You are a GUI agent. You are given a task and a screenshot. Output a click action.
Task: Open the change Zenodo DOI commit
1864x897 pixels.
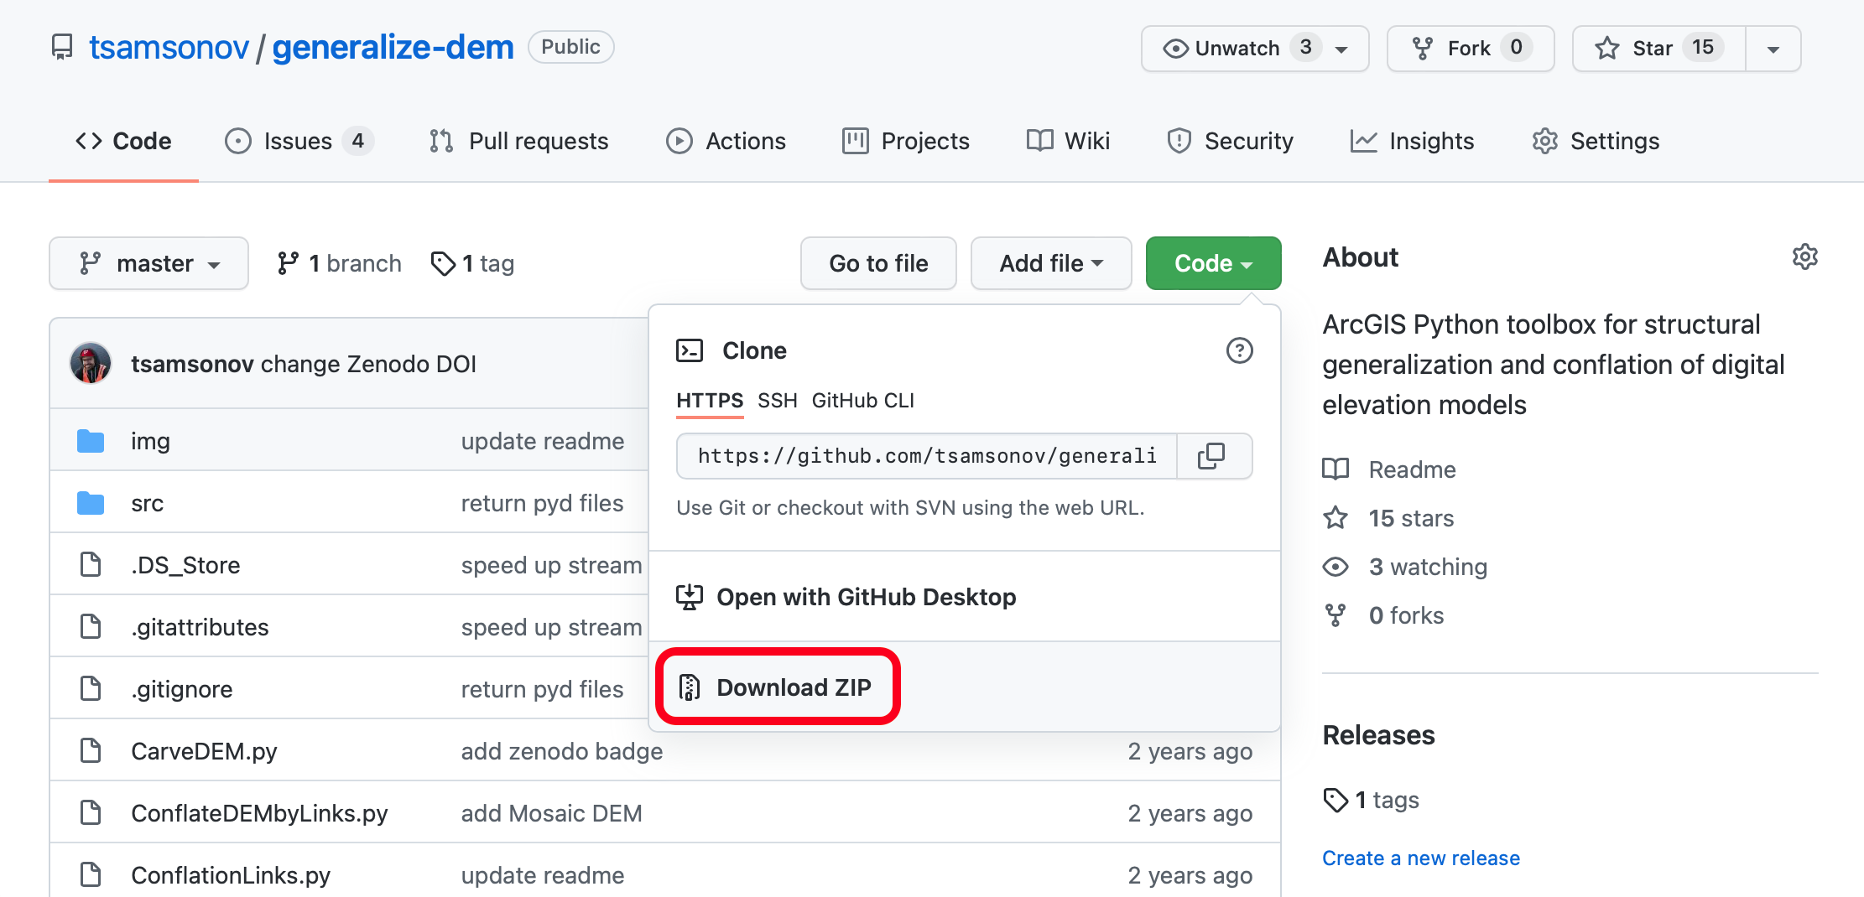point(369,364)
